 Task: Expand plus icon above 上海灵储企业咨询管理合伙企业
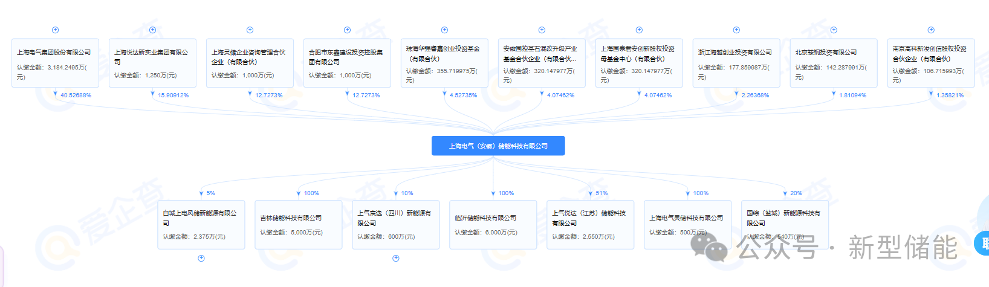[x=250, y=30]
